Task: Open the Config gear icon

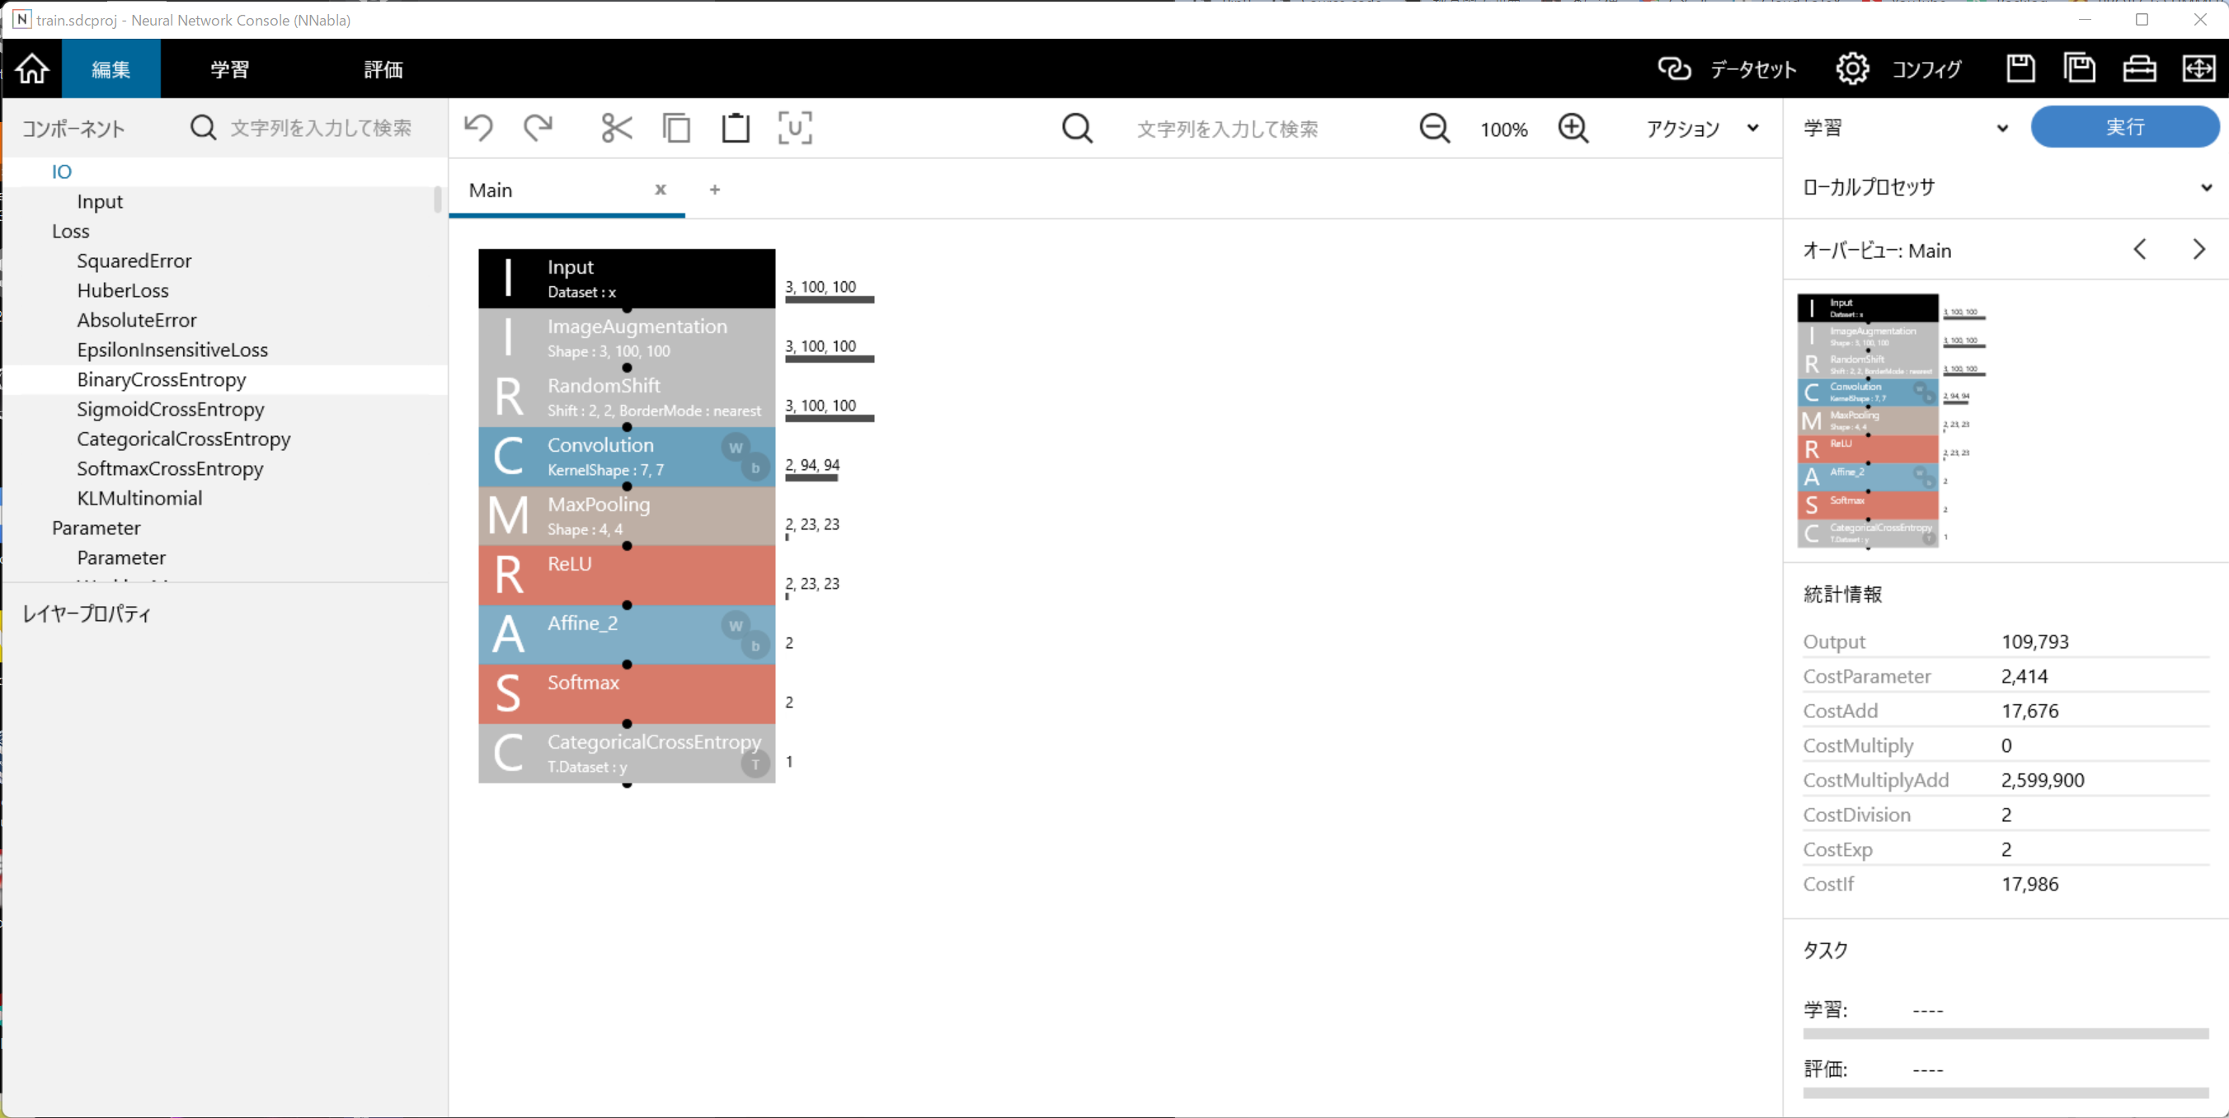Action: 1852,69
